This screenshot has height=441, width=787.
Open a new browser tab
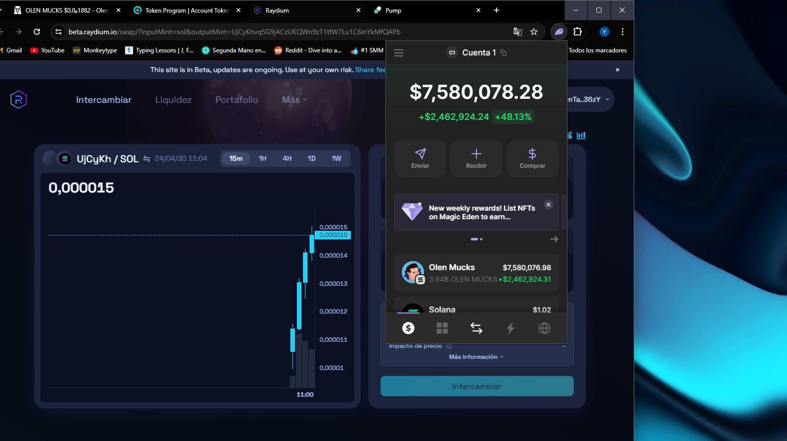coord(497,10)
